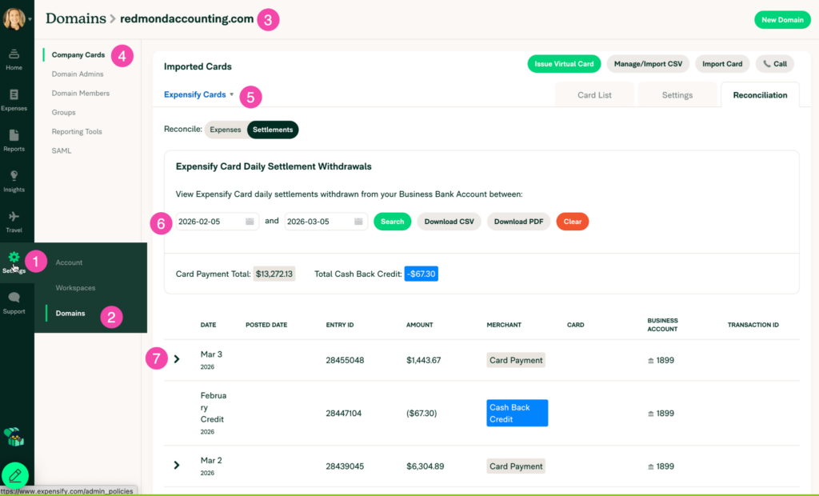Image resolution: width=819 pixels, height=496 pixels.
Task: Click the end date field 2026-03-05
Action: click(x=326, y=222)
